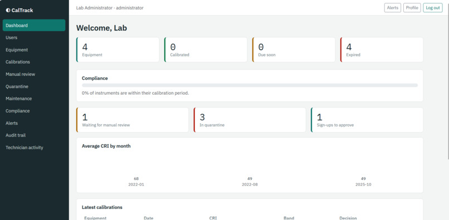
Task: Click the 2022-01 chart label
Action: tap(136, 184)
